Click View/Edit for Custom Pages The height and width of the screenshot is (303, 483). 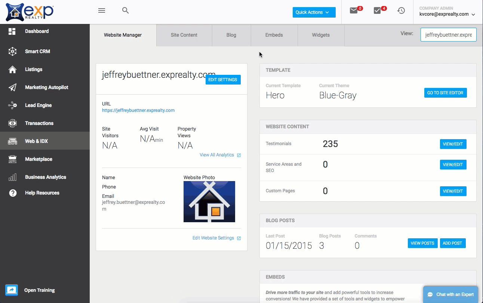pos(453,191)
